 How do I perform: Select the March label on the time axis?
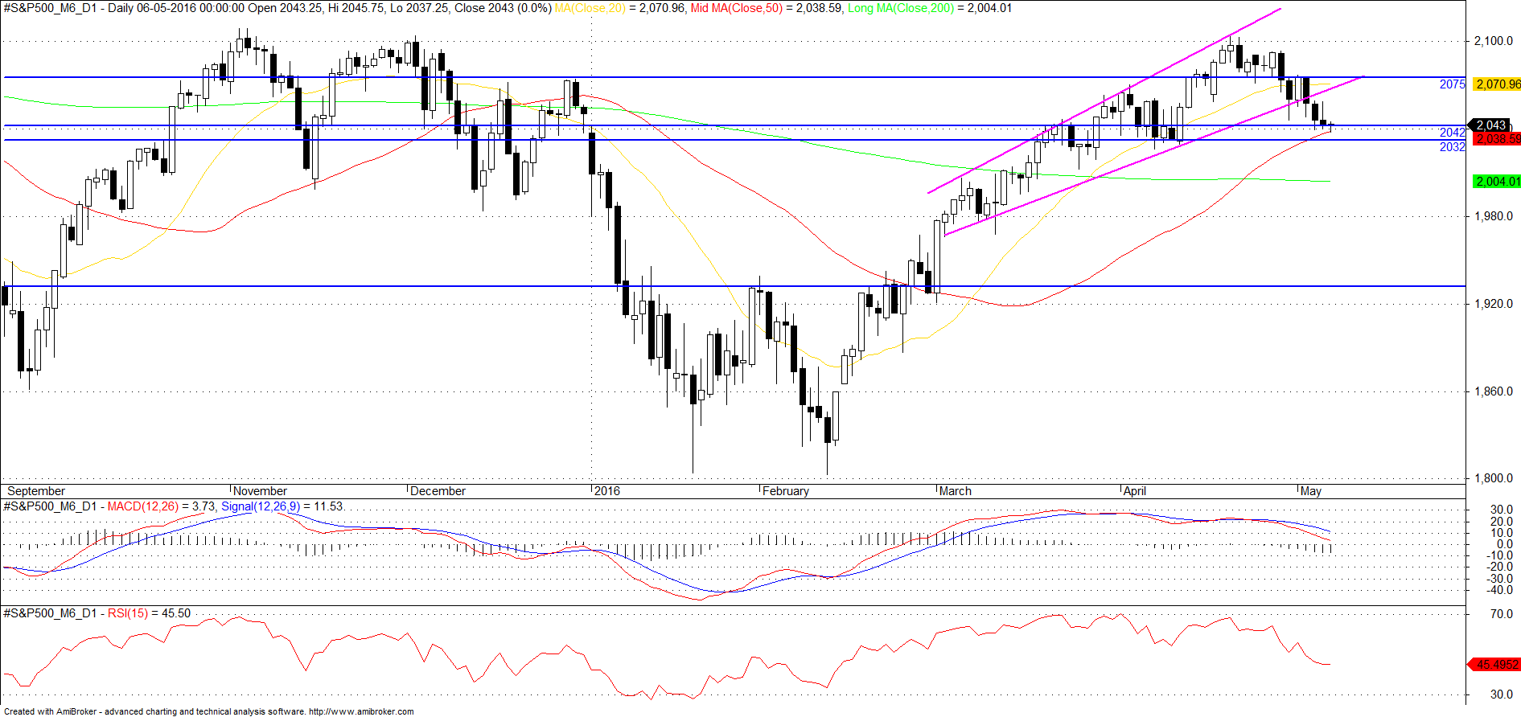956,491
